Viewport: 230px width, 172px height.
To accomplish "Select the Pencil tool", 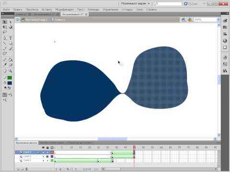I will tap(5, 49).
